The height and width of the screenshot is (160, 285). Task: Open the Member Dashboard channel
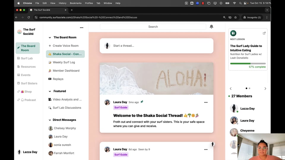pos(65,71)
